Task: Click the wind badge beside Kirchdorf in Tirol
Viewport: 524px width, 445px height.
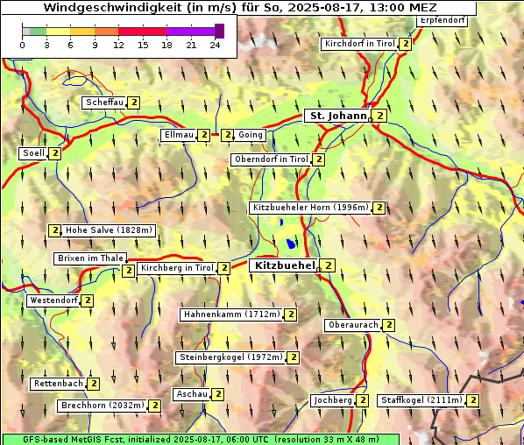Action: tap(406, 44)
